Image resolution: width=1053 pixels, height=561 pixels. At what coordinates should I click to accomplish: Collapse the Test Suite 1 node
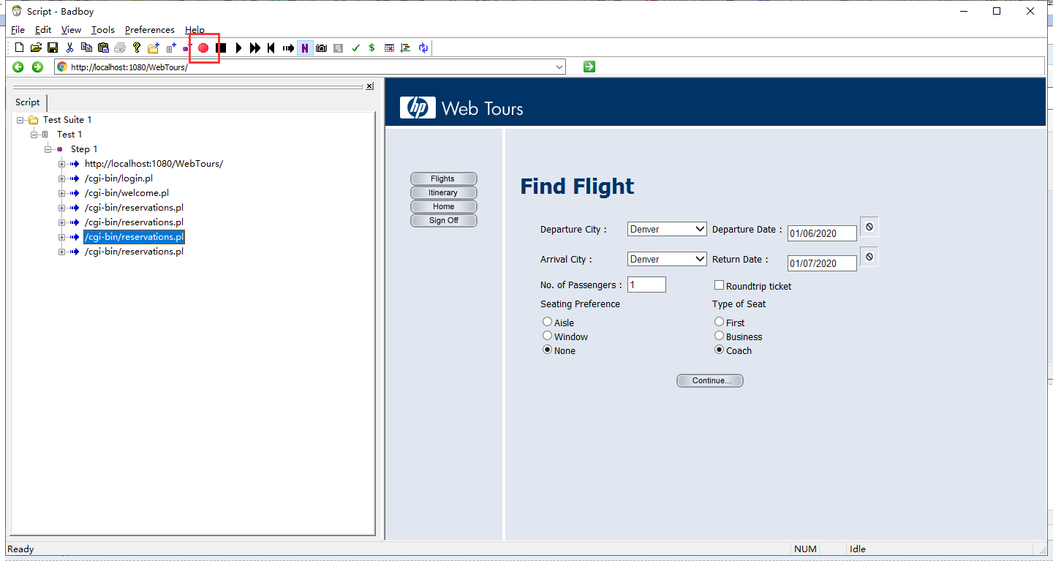(20, 120)
